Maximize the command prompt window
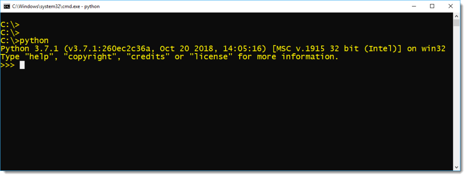The height and width of the screenshot is (177, 466). (x=432, y=6)
